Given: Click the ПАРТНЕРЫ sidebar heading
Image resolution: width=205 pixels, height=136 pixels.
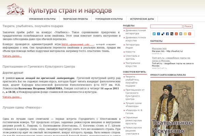Looking at the screenshot, I should click(x=156, y=41).
